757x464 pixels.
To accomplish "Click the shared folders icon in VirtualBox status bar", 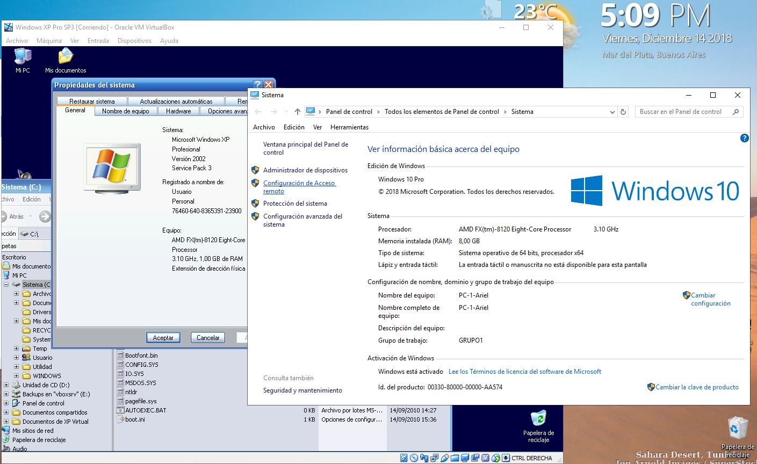I will pyautogui.click(x=455, y=458).
